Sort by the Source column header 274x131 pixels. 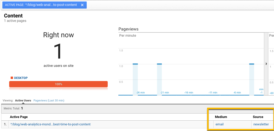[258, 117]
